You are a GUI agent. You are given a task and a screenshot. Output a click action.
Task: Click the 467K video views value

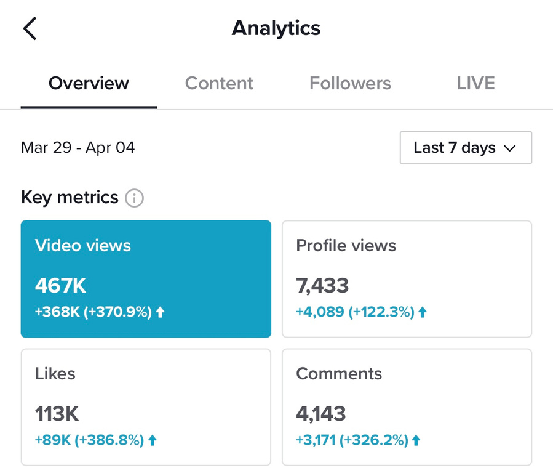coord(61,286)
